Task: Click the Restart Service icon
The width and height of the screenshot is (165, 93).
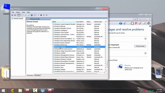Action: tap(47, 15)
